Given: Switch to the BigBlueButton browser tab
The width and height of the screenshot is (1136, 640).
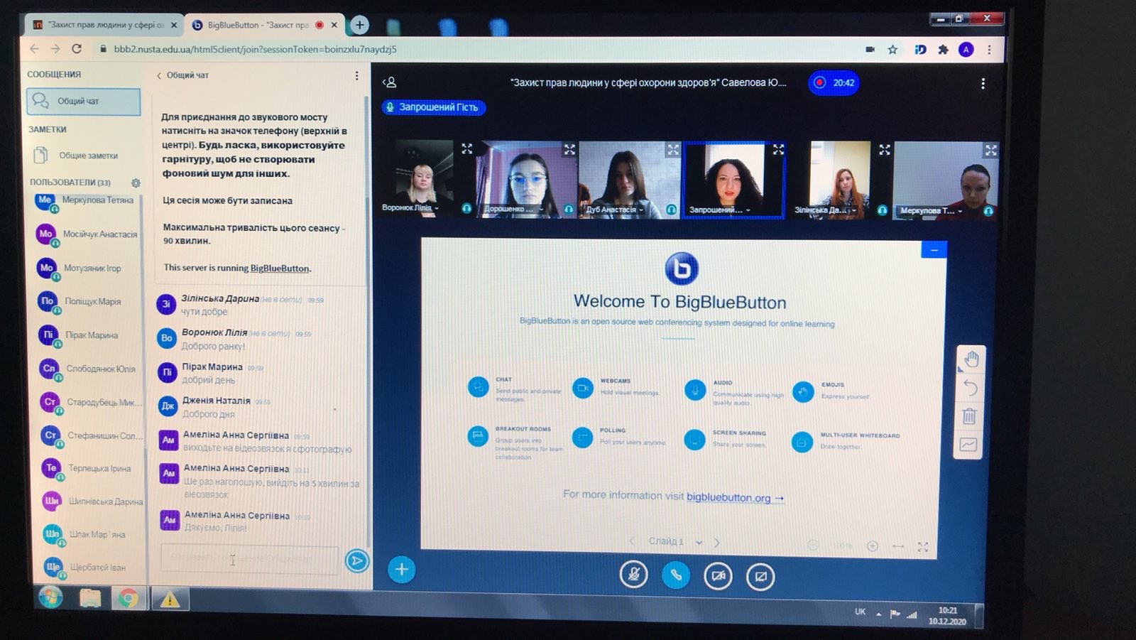Looking at the screenshot, I should (265, 25).
